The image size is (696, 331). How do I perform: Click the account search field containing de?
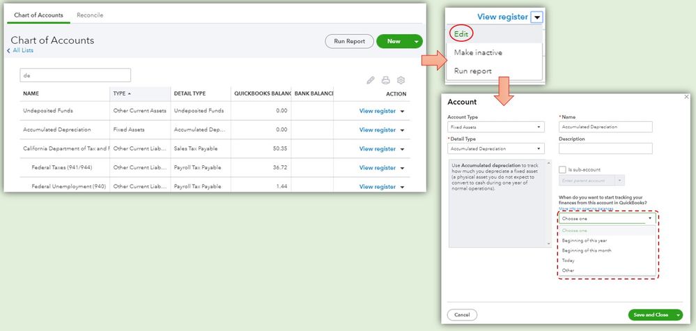tap(75, 75)
